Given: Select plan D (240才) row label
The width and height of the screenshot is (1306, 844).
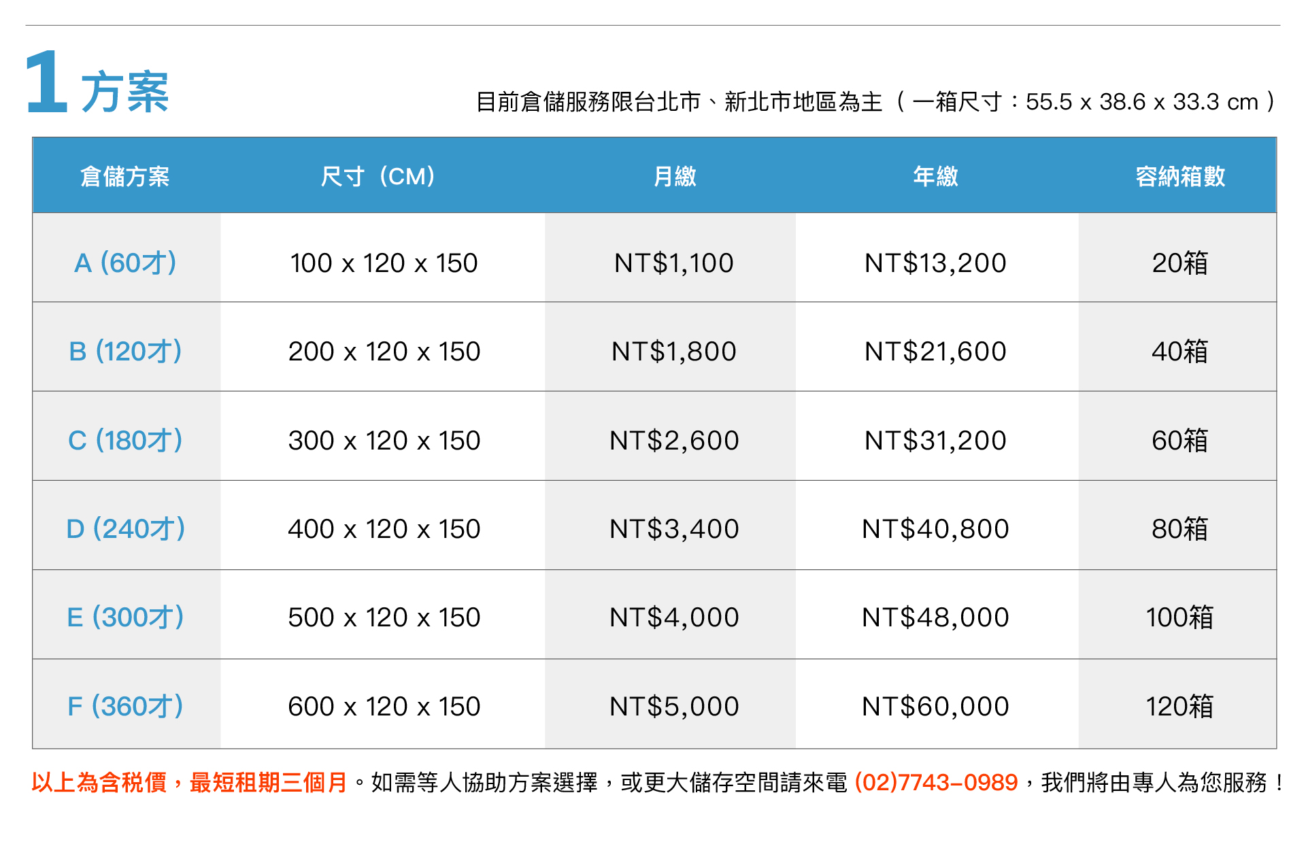Looking at the screenshot, I should point(125,528).
